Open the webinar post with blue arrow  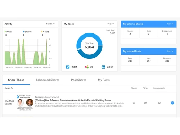tap(172, 103)
